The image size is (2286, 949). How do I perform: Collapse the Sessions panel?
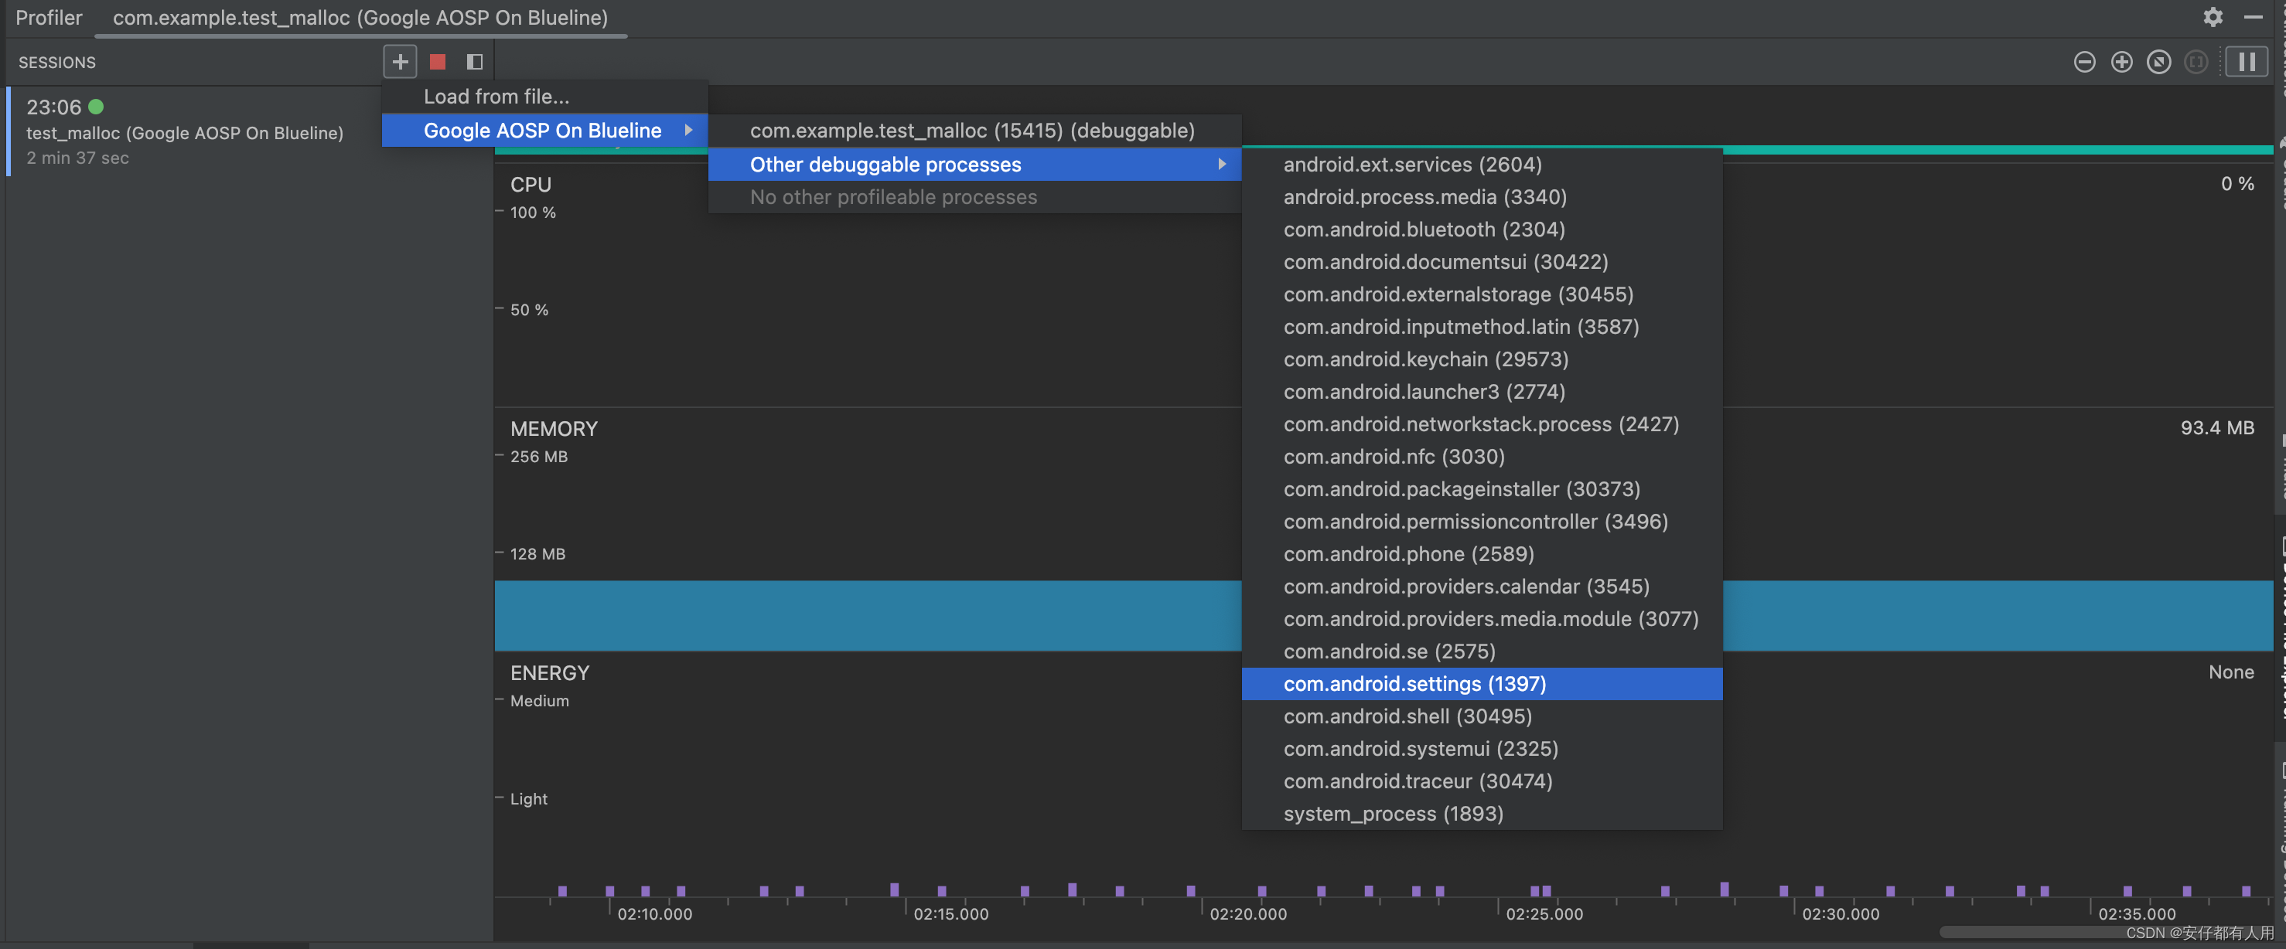point(475,62)
